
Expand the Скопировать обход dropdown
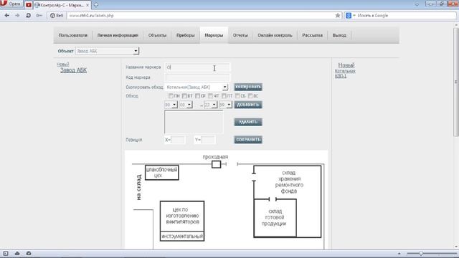point(197,87)
